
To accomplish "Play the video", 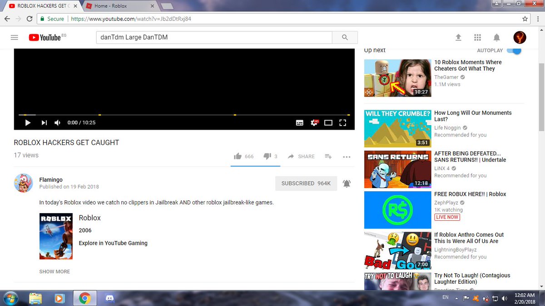I will (28, 122).
